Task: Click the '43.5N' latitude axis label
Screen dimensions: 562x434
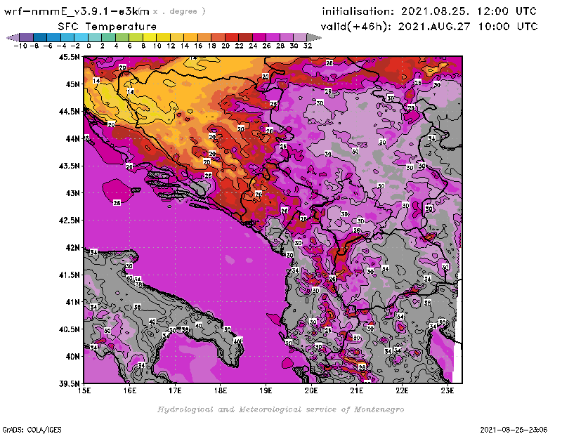Action: tap(68, 166)
